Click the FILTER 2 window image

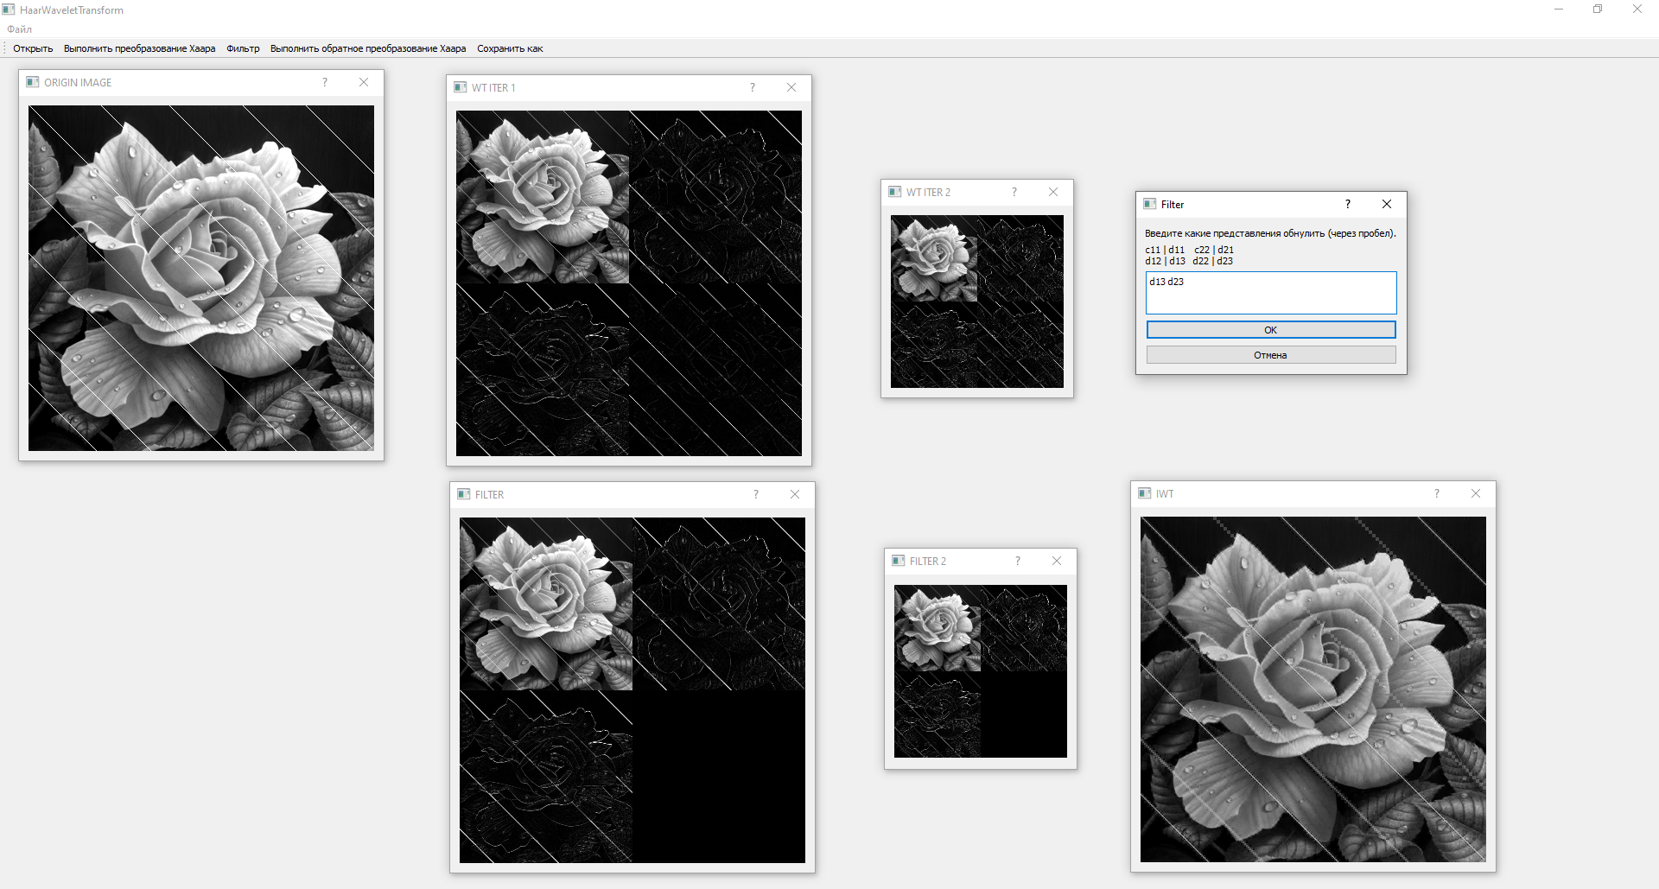tap(981, 671)
